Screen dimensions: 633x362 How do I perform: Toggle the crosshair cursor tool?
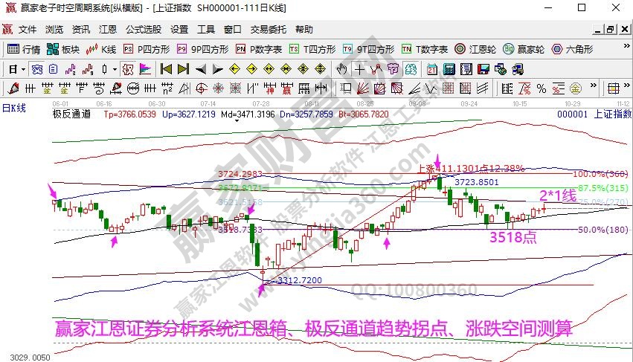pos(359,69)
